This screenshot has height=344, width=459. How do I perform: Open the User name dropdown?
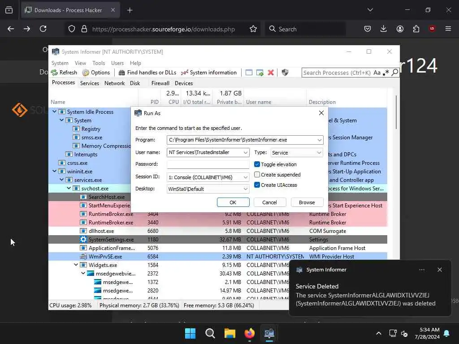tap(245, 152)
